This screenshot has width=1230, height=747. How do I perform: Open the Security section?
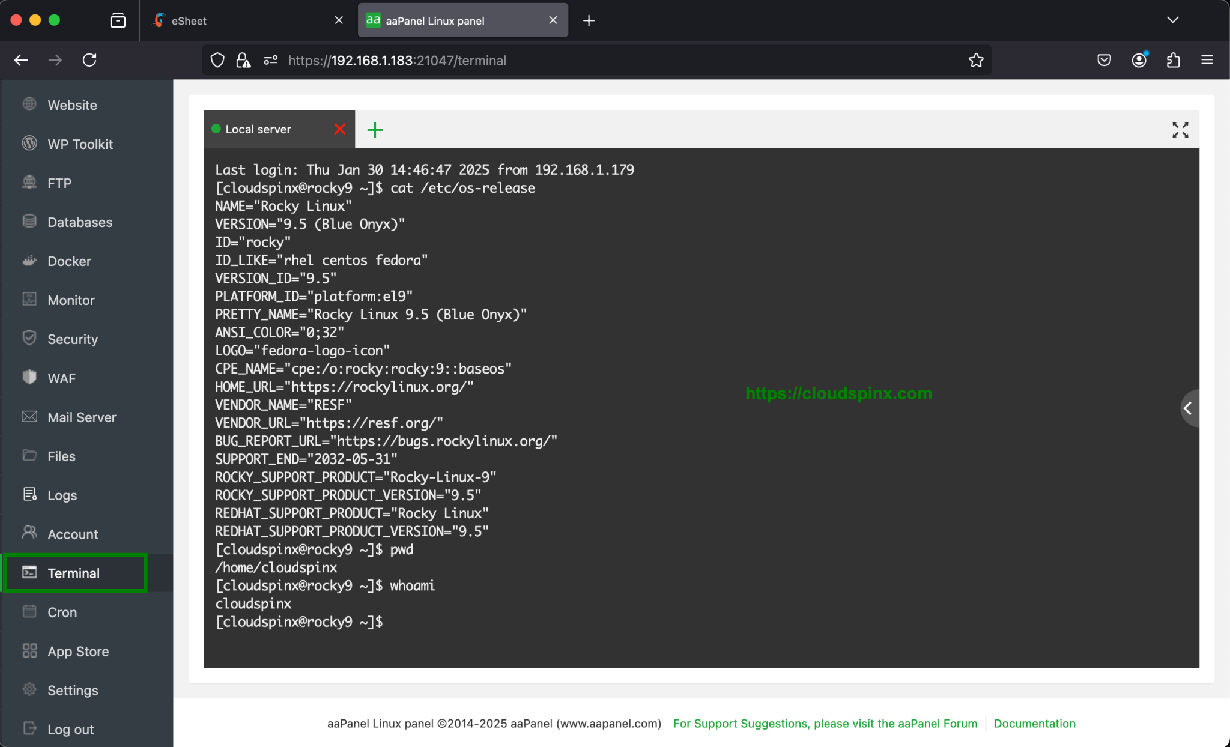tap(73, 339)
